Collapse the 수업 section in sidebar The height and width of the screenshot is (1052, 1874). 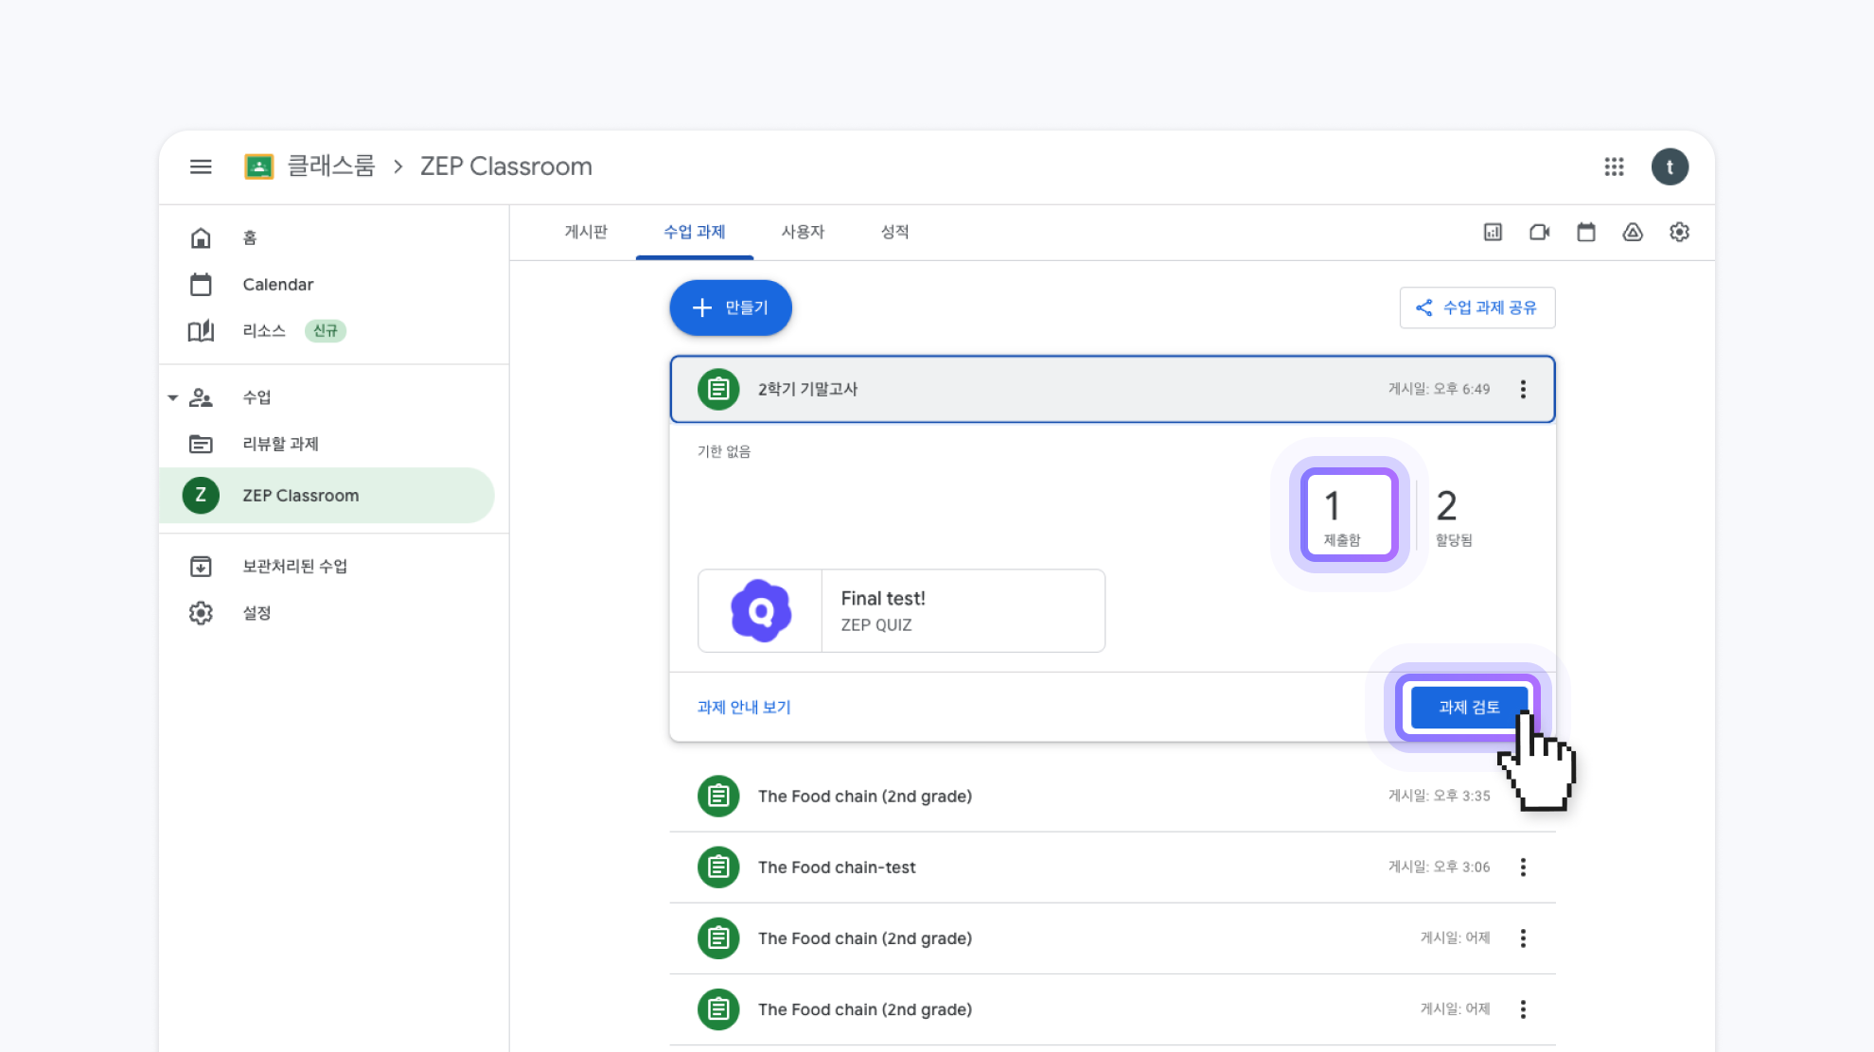point(173,397)
